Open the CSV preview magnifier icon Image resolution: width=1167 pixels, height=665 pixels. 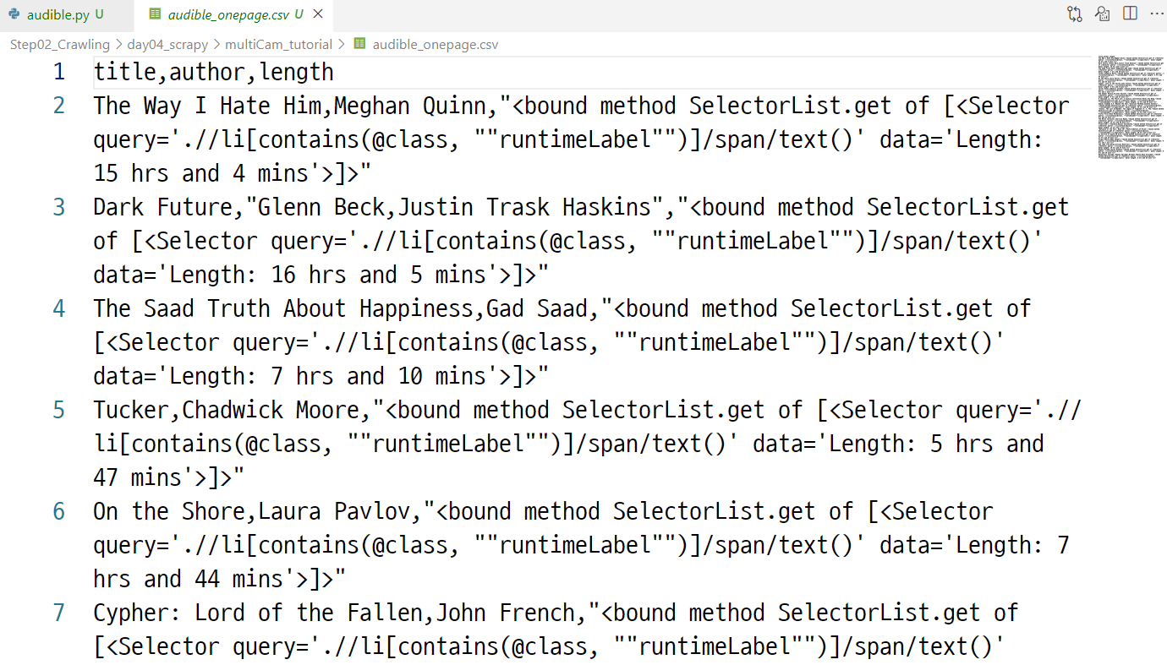(x=1102, y=14)
